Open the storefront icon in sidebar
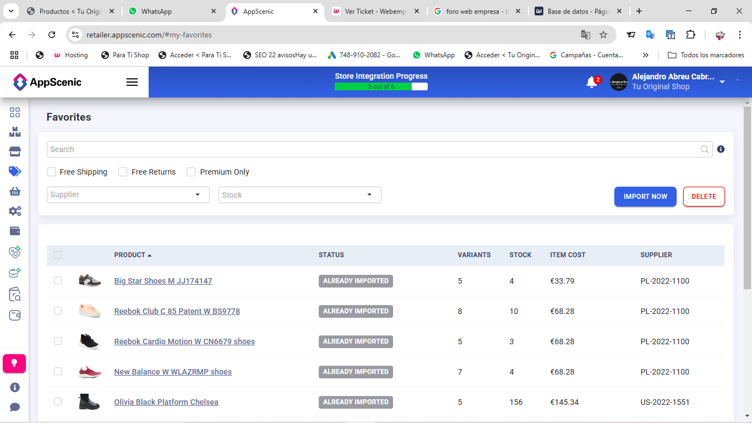752x423 pixels. pos(15,151)
